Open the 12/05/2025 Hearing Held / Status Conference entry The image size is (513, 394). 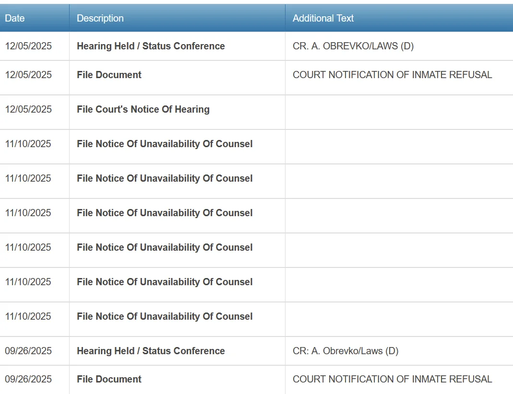151,46
